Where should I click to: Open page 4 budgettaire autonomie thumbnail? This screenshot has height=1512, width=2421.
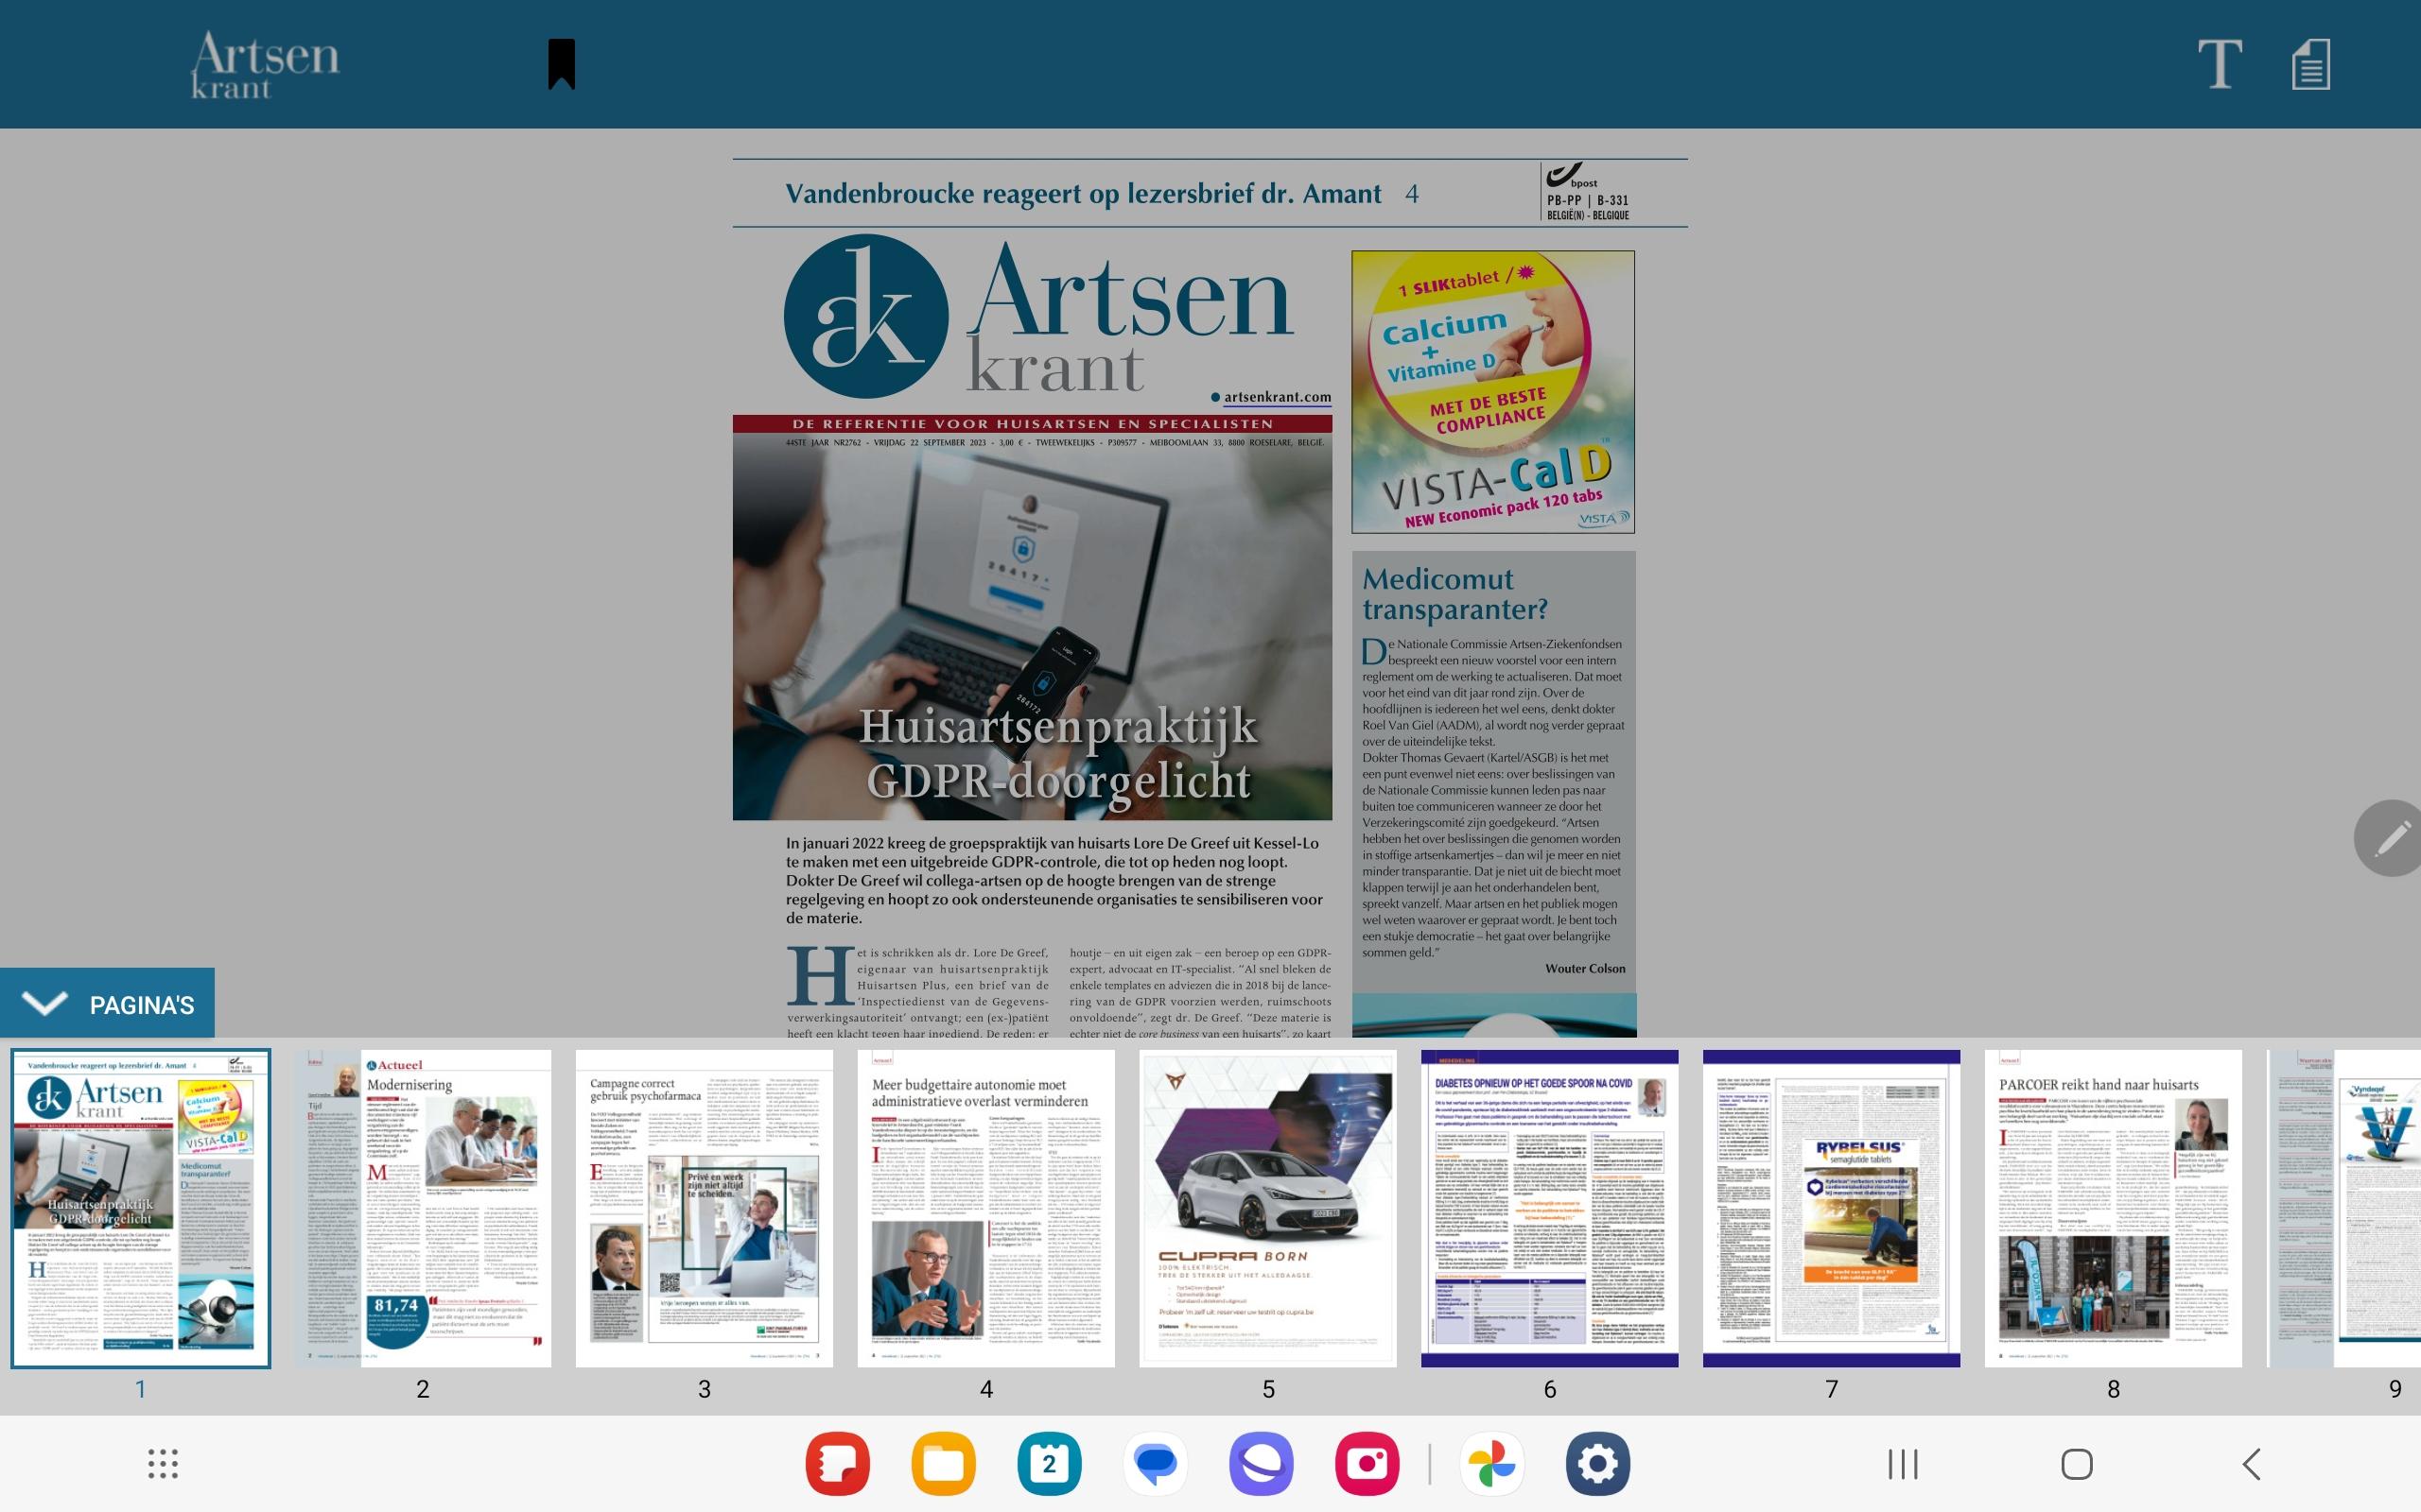(x=986, y=1208)
